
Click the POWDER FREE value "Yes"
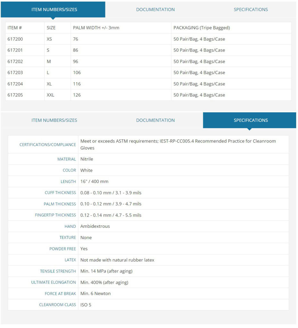[84, 249]
